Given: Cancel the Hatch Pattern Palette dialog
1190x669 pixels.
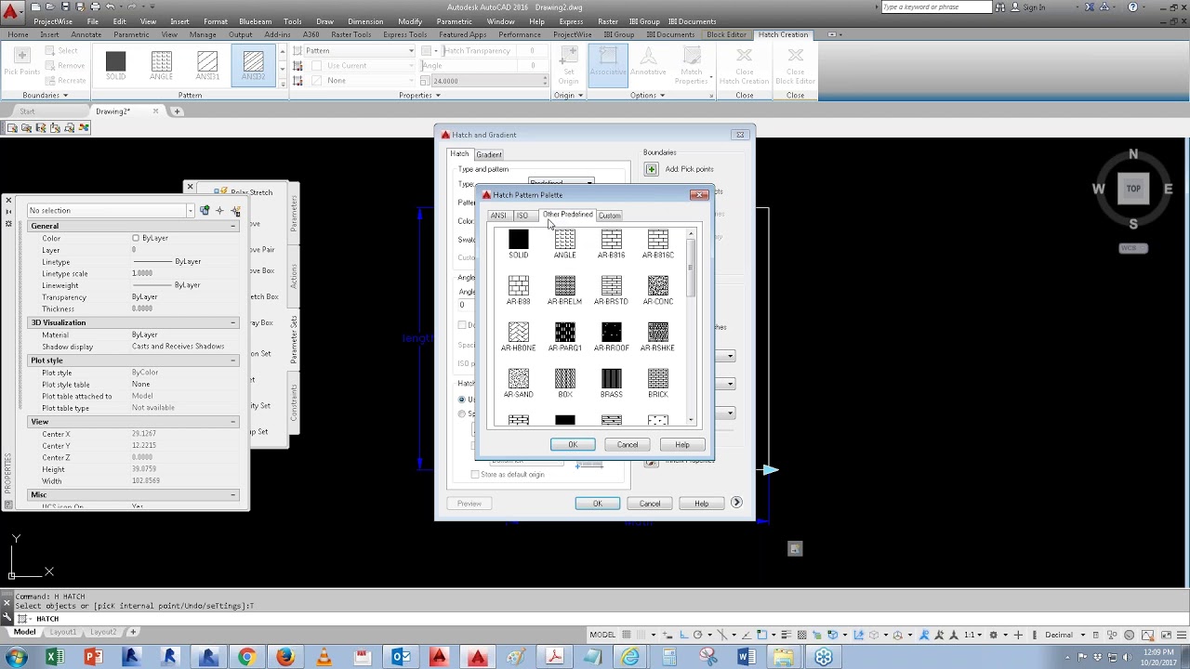Looking at the screenshot, I should tap(628, 445).
